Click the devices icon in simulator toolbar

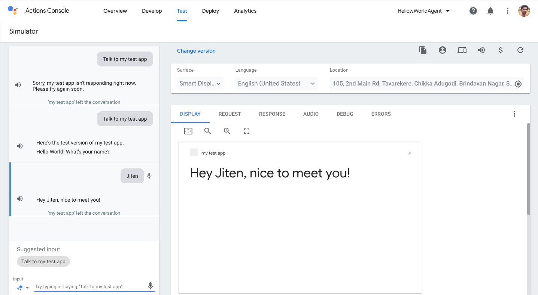tap(462, 50)
